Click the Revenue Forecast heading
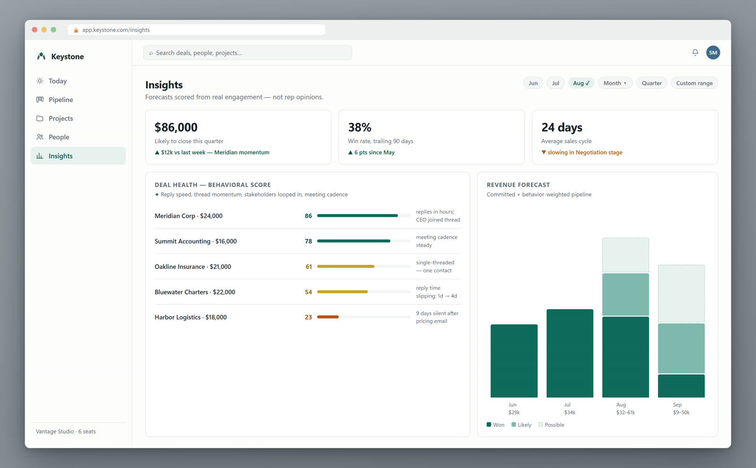This screenshot has width=756, height=468. pos(518,185)
